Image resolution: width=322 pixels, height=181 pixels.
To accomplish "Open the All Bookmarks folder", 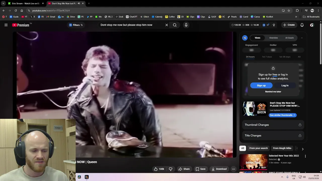I will coord(311,17).
